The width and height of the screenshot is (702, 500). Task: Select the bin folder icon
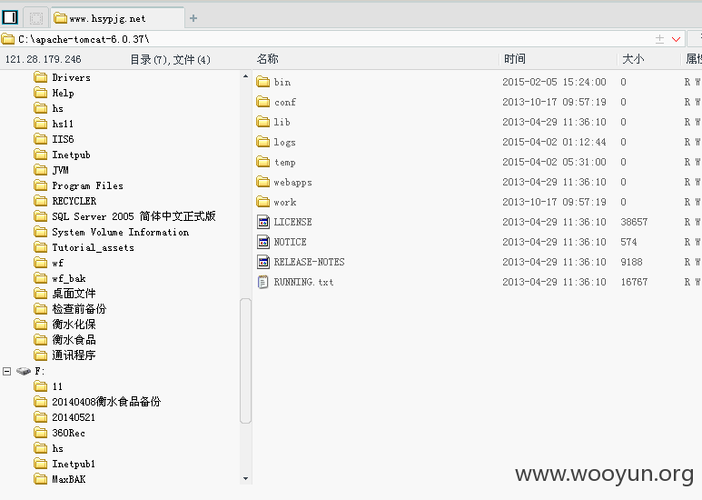pos(263,82)
